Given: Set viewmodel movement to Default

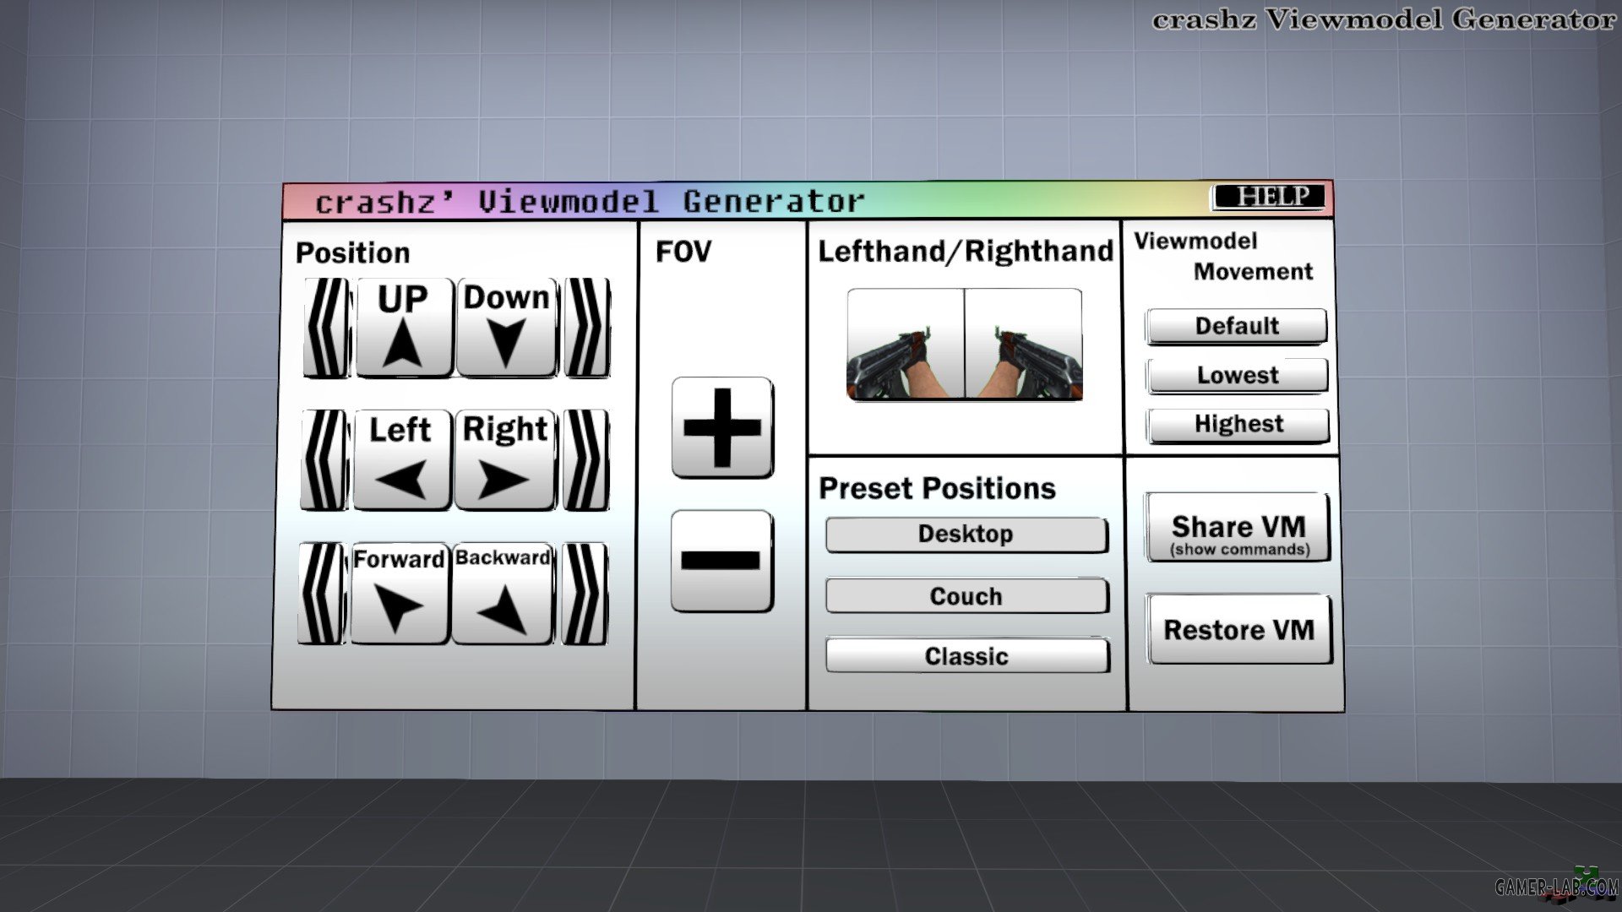Looking at the screenshot, I should tap(1237, 326).
